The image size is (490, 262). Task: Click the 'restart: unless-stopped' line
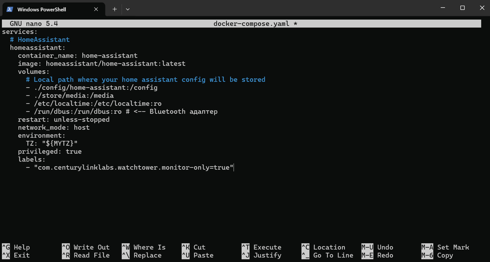[64, 120]
